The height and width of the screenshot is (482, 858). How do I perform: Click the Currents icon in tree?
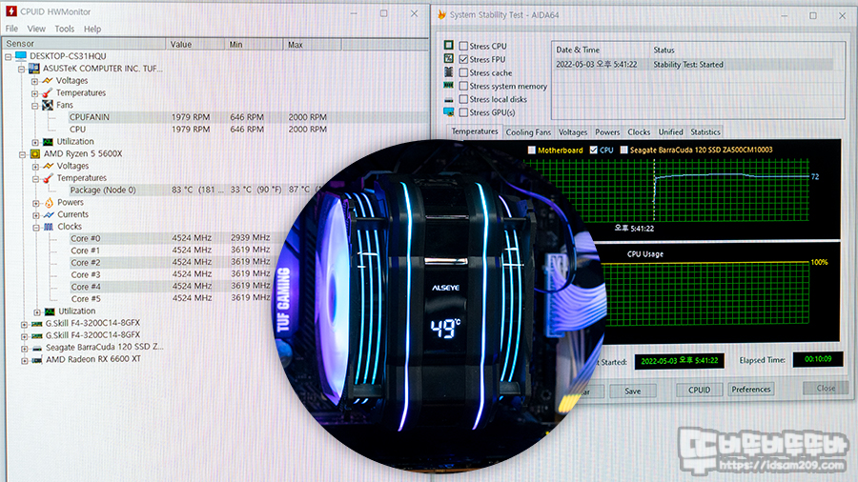click(50, 214)
